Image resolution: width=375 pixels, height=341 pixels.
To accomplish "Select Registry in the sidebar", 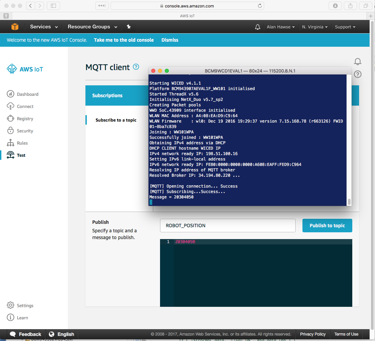I will click(25, 119).
